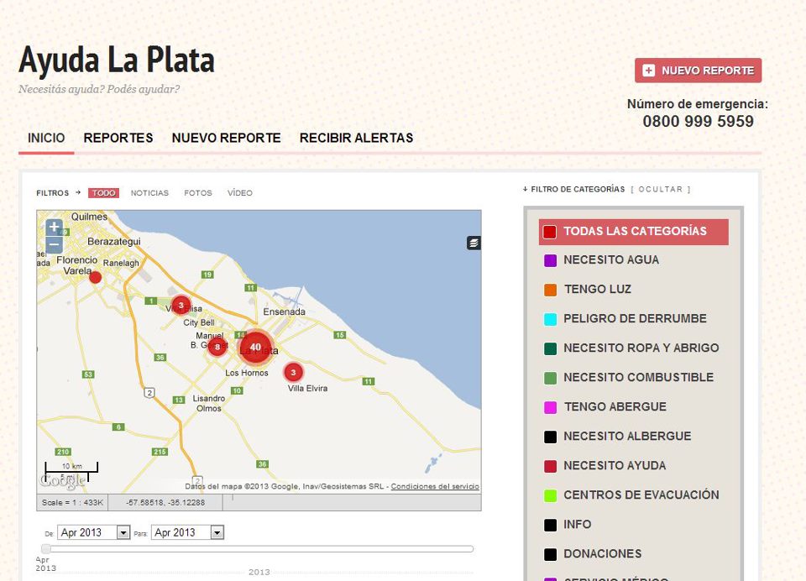Open the Recibir Alertas tab
The height and width of the screenshot is (581, 806).
(356, 138)
